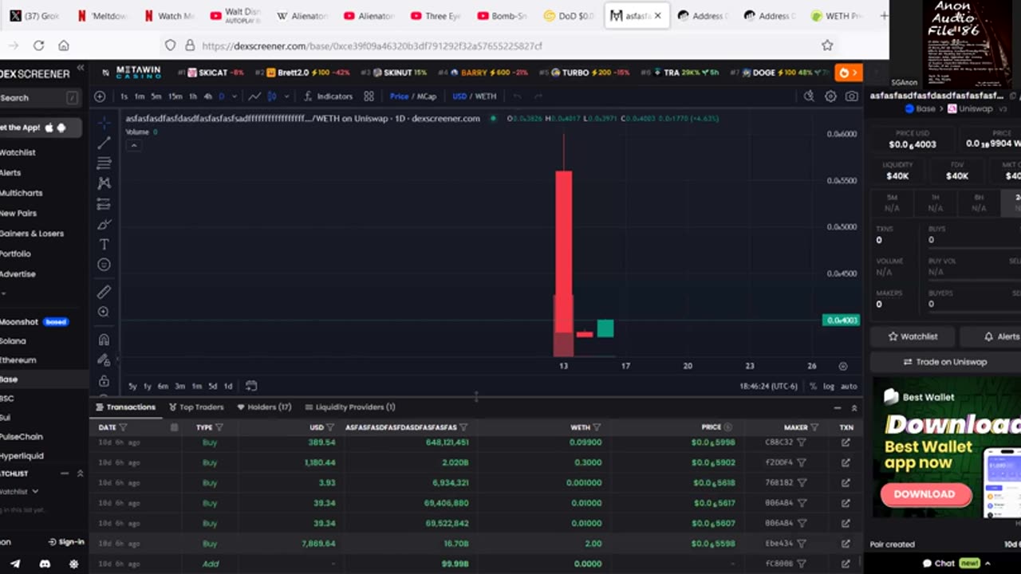Collapse the Volume indicator legend arrow

coord(133,145)
